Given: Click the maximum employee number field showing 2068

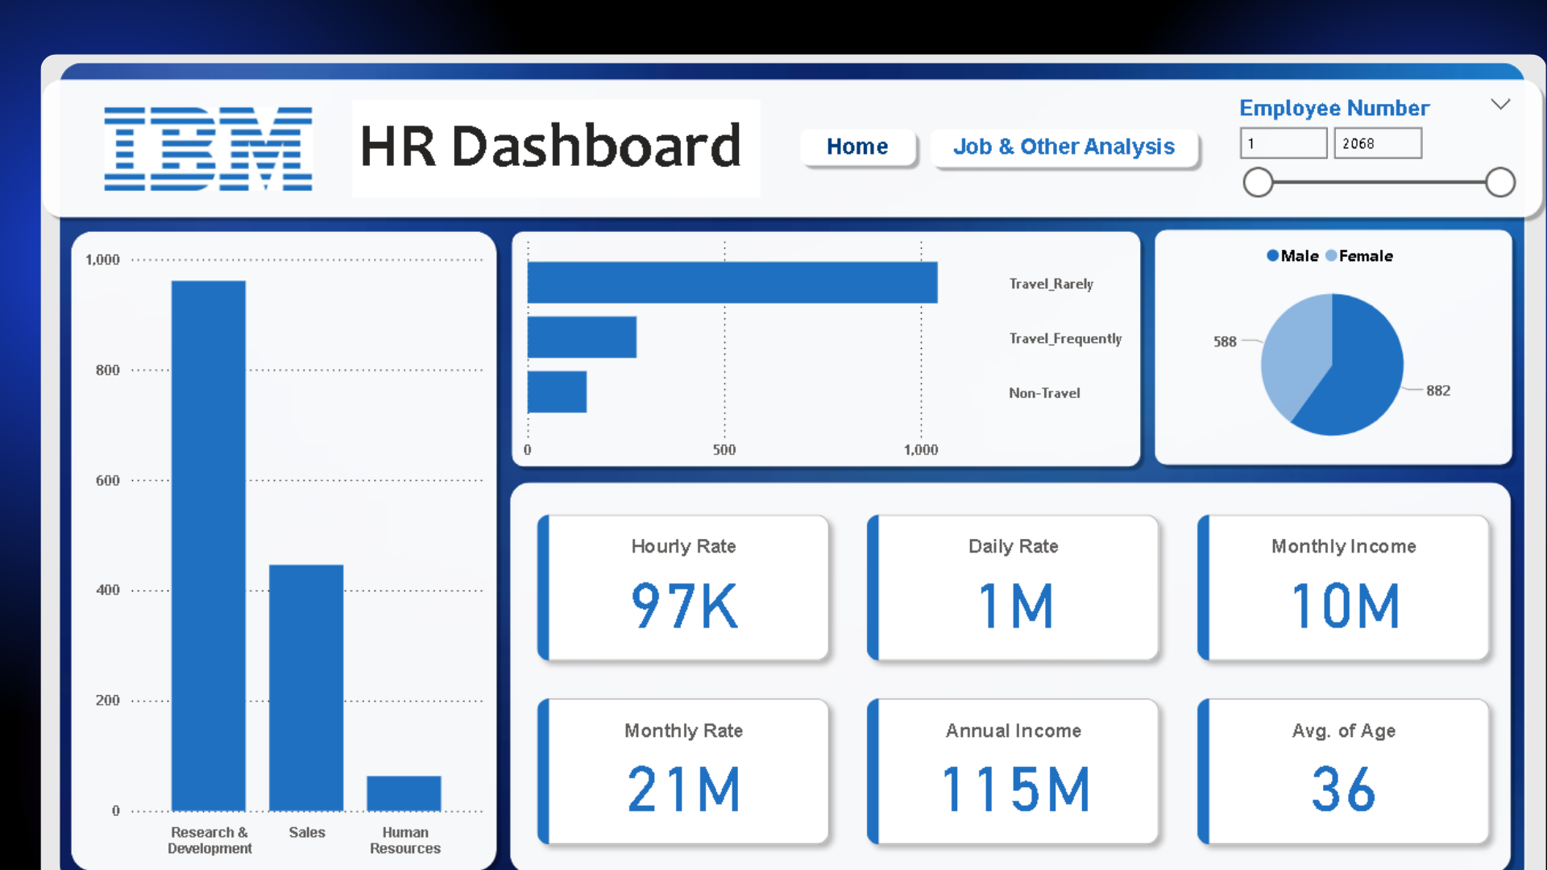Looking at the screenshot, I should (x=1377, y=143).
